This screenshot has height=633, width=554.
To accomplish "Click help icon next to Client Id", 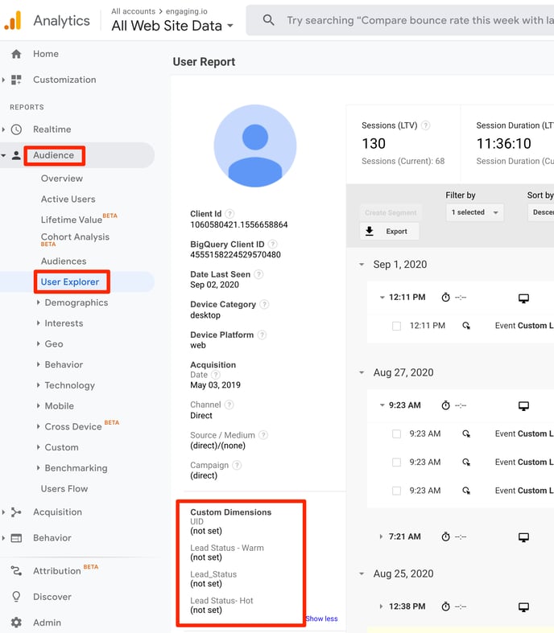I will pos(229,214).
